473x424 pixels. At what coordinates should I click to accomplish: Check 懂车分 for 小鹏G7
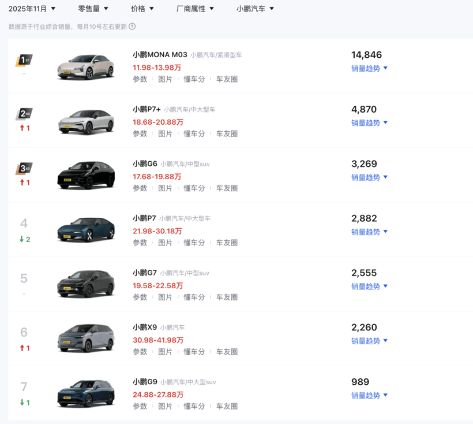tap(194, 297)
